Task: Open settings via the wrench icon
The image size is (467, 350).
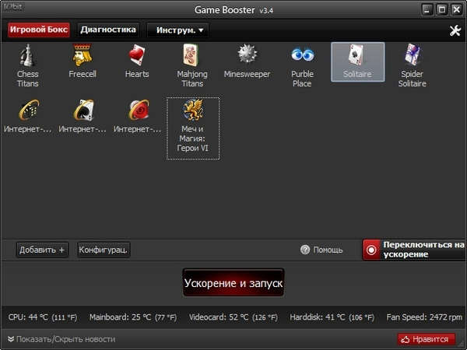Action: [x=455, y=30]
